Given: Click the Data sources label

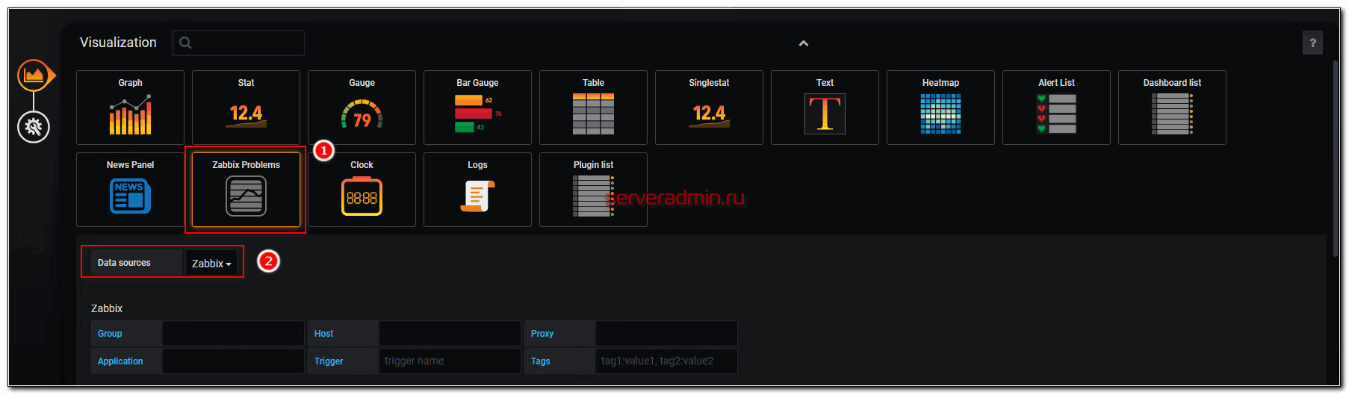Looking at the screenshot, I should tap(124, 263).
